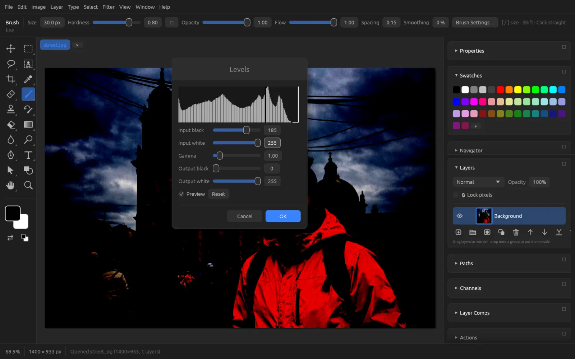Enable Lock pixels option
The width and height of the screenshot is (575, 359).
point(456,195)
